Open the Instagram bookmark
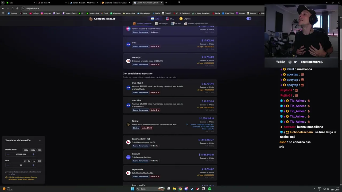This screenshot has height=192, width=342. 46,13
